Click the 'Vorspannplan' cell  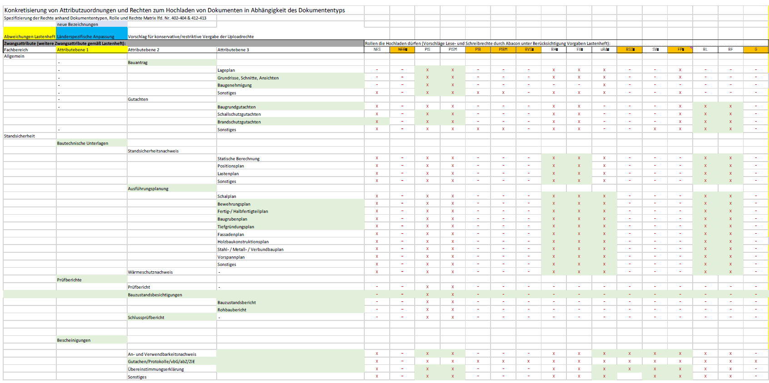coord(290,257)
